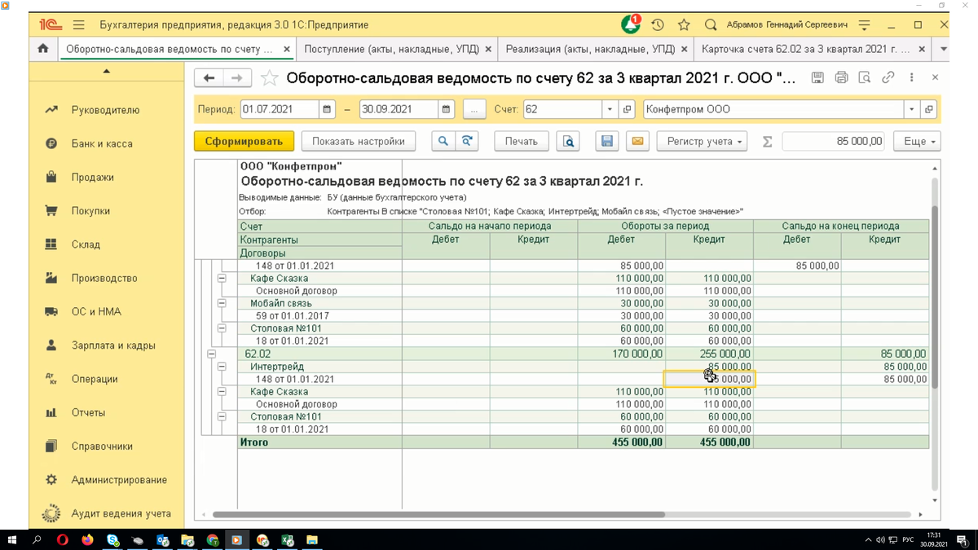This screenshot has height=550, width=978.
Task: Click the sum field showing 85 000,00
Action: point(834,141)
